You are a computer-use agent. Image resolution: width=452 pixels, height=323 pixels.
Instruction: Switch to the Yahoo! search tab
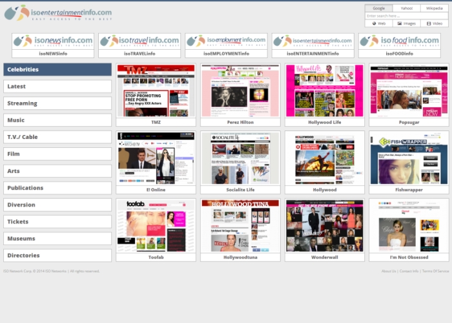click(406, 8)
